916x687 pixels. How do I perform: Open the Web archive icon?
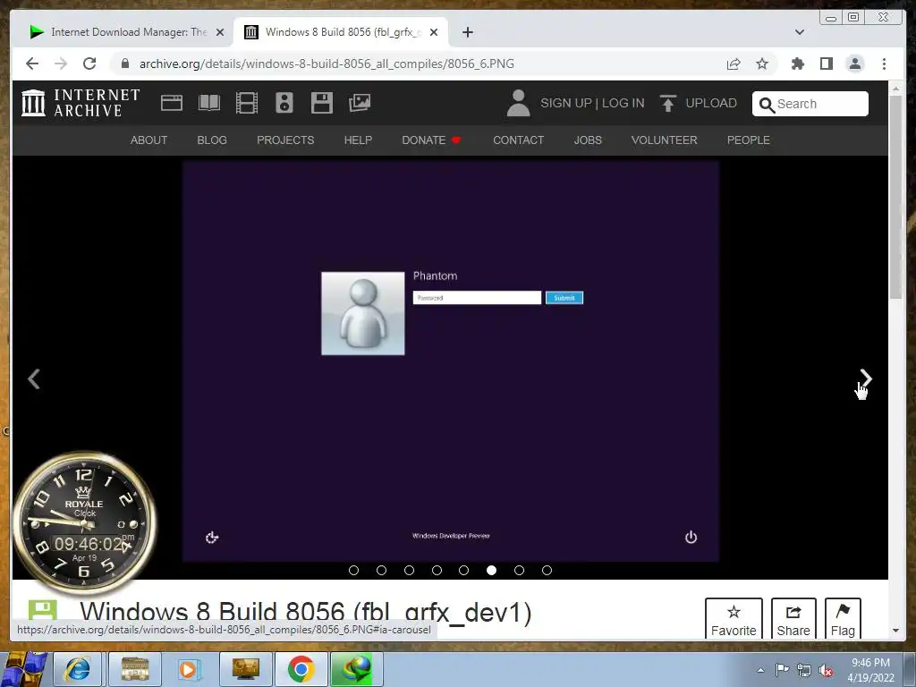172,104
